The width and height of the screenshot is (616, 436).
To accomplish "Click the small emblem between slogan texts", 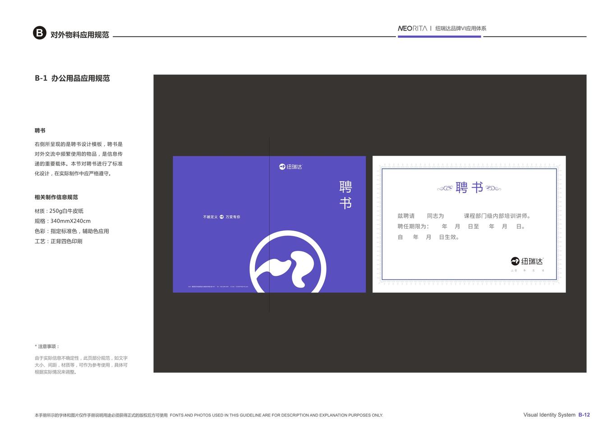I will pos(221,217).
